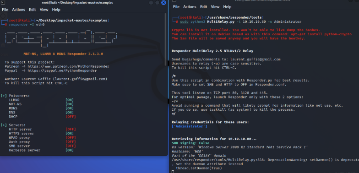
Task: Click CTRL-C kill hint in left terminal
Action: (36, 83)
